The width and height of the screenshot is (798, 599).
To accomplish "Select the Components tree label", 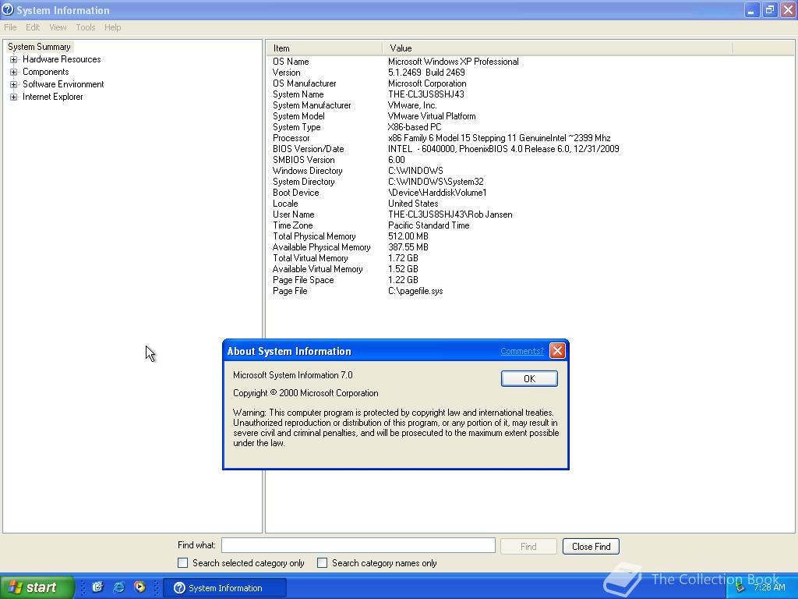I will pos(46,72).
